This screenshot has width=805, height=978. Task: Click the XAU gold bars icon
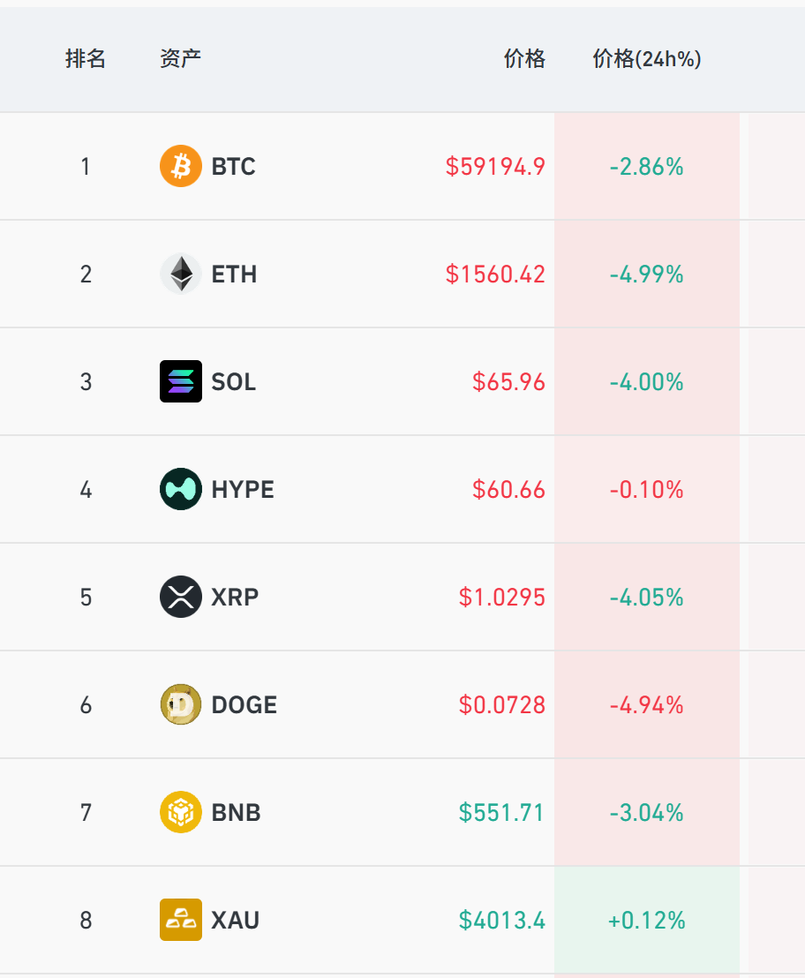pos(181,920)
